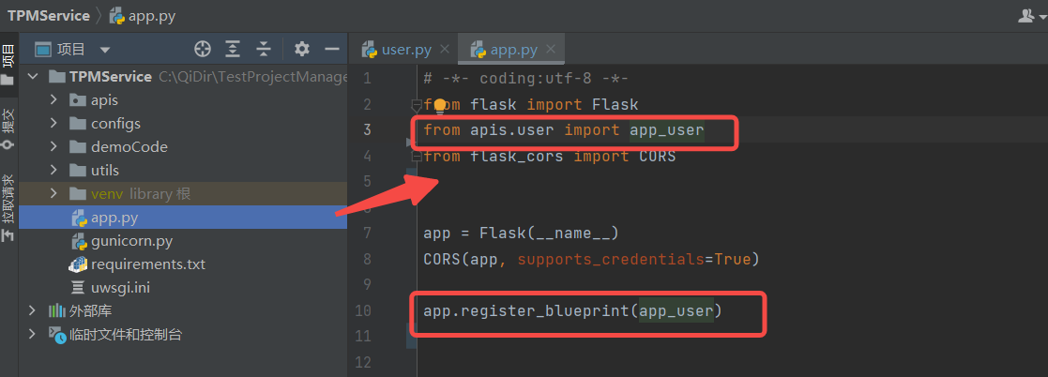Open project panel settings gear
Screen dimensions: 1048x377
pos(302,49)
